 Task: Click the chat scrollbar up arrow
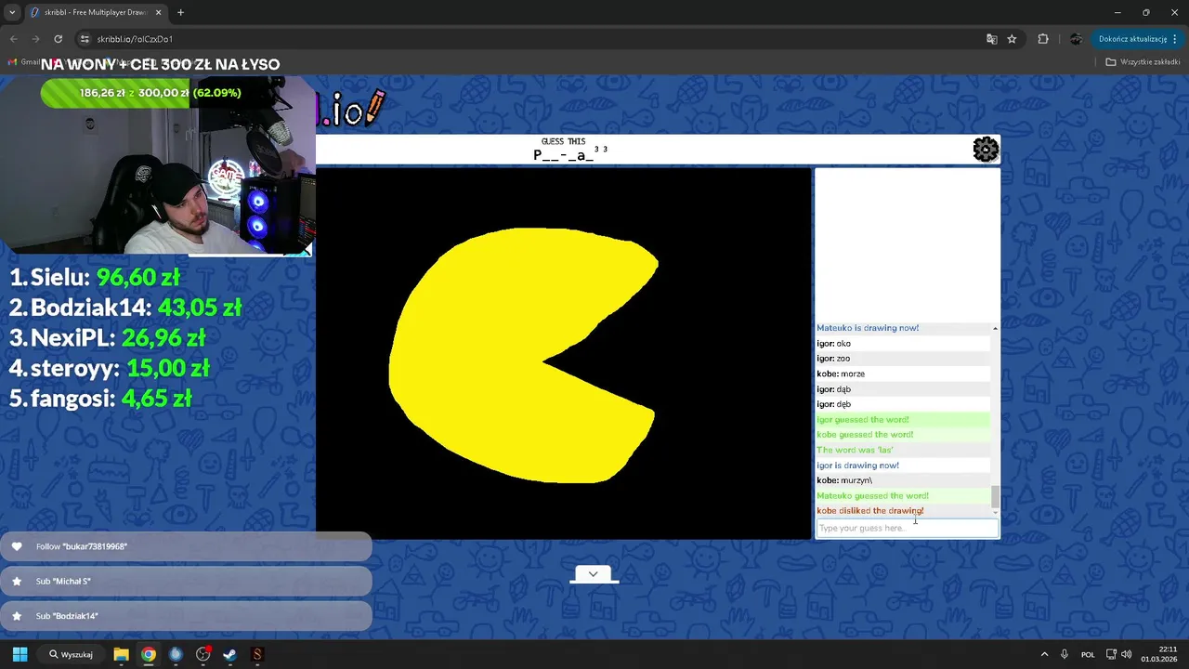[995, 328]
